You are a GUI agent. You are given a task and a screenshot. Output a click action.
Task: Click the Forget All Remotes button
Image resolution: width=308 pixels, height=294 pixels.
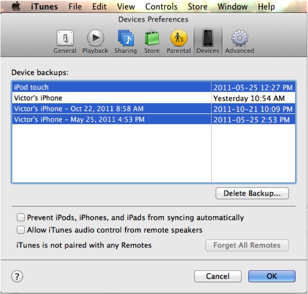[x=247, y=245]
